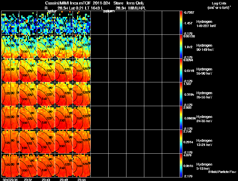Click the color bar for Hydrogen 149-227 keV
The image size is (238, 181).
[181, 23]
